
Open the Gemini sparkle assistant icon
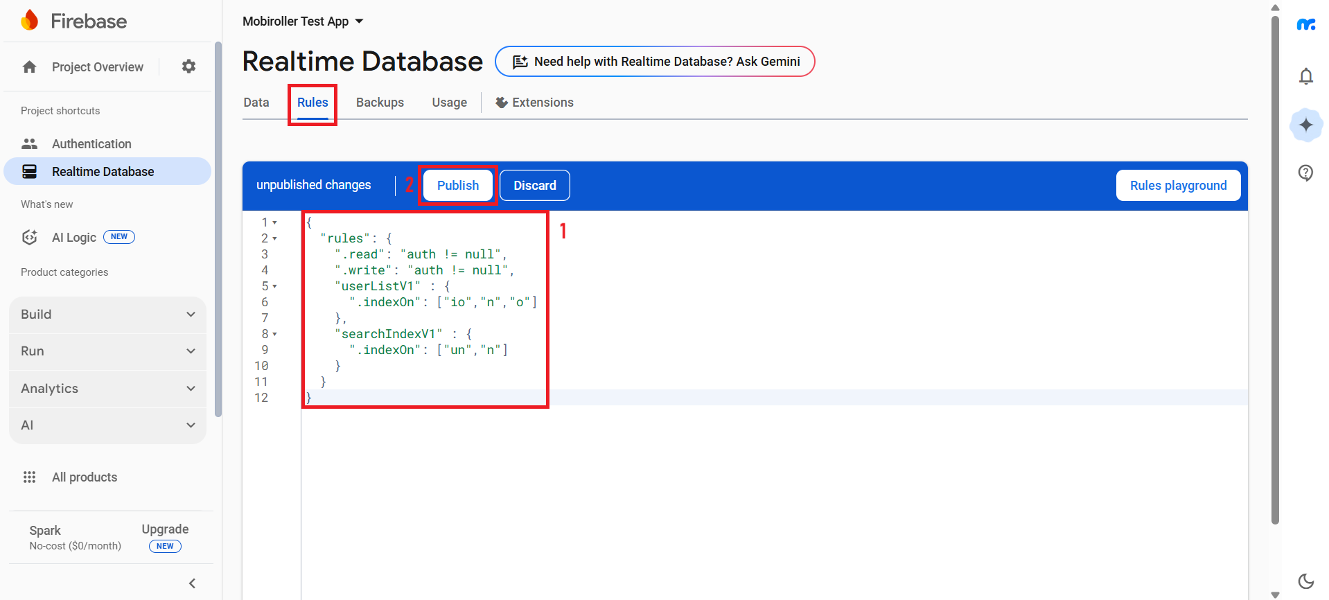1306,125
